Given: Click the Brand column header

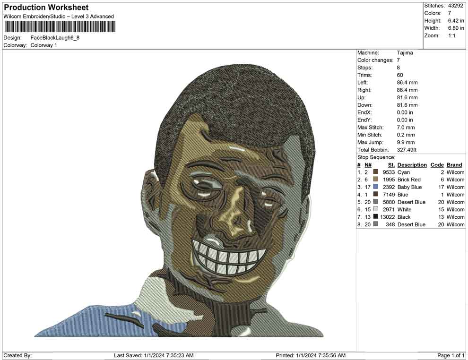Looking at the screenshot, I should 454,164.
